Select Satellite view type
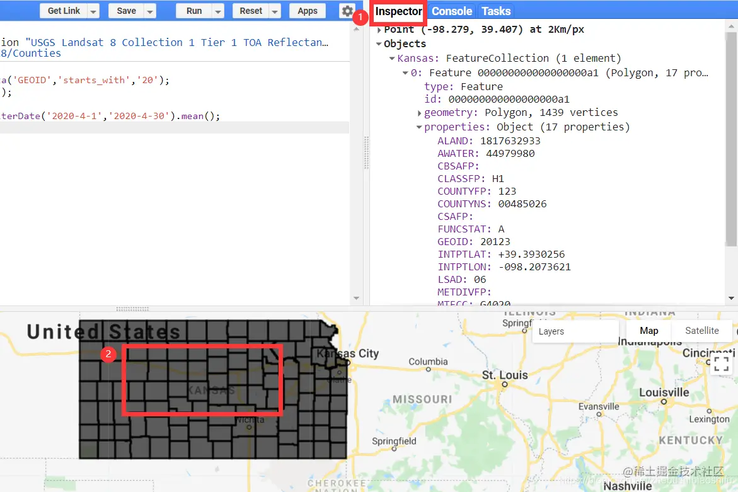This screenshot has height=492, width=738. pyautogui.click(x=701, y=331)
